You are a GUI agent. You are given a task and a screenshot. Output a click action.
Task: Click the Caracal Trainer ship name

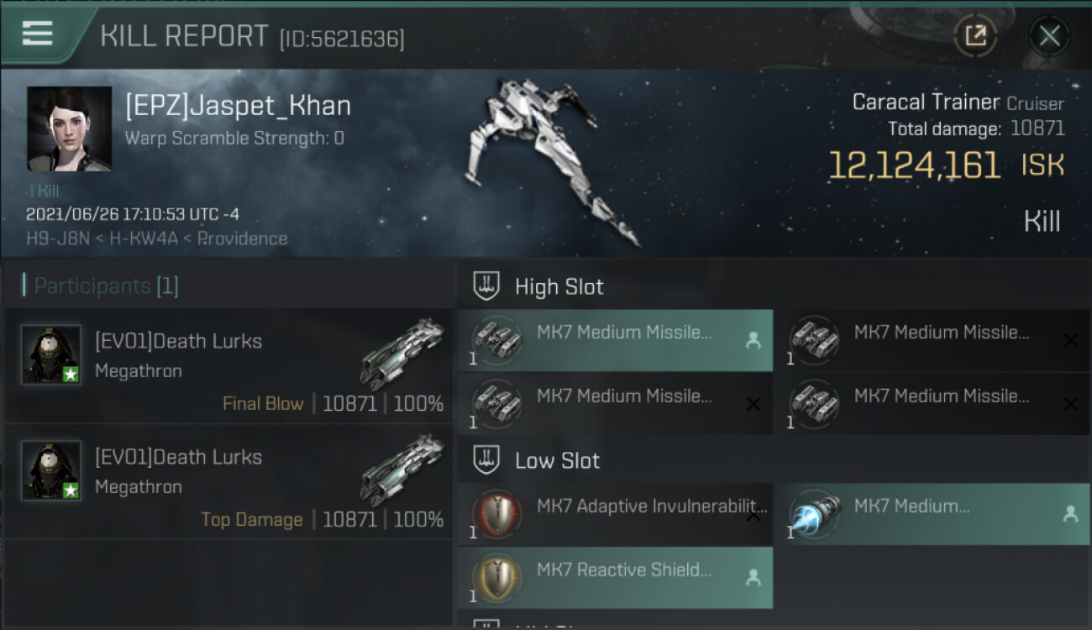coord(927,102)
